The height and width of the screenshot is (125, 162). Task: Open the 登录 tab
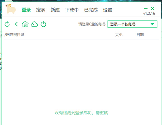pyautogui.click(x=26, y=10)
